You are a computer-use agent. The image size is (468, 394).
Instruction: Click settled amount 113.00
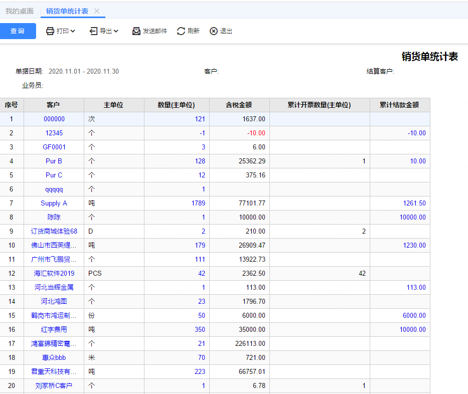416,287
